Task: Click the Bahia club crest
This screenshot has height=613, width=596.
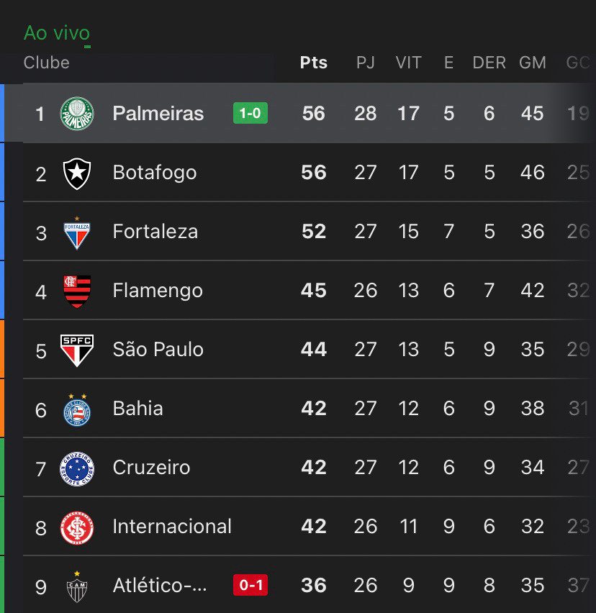Action: coord(77,409)
